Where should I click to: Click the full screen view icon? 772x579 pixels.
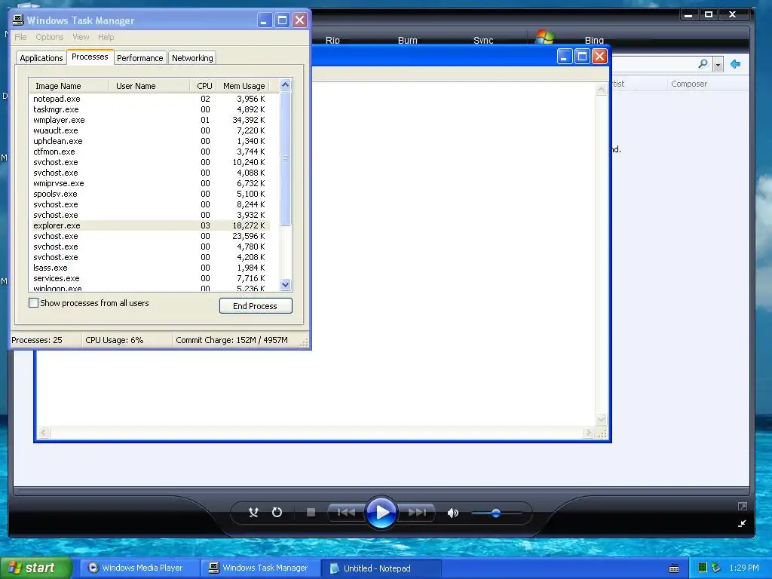(743, 506)
